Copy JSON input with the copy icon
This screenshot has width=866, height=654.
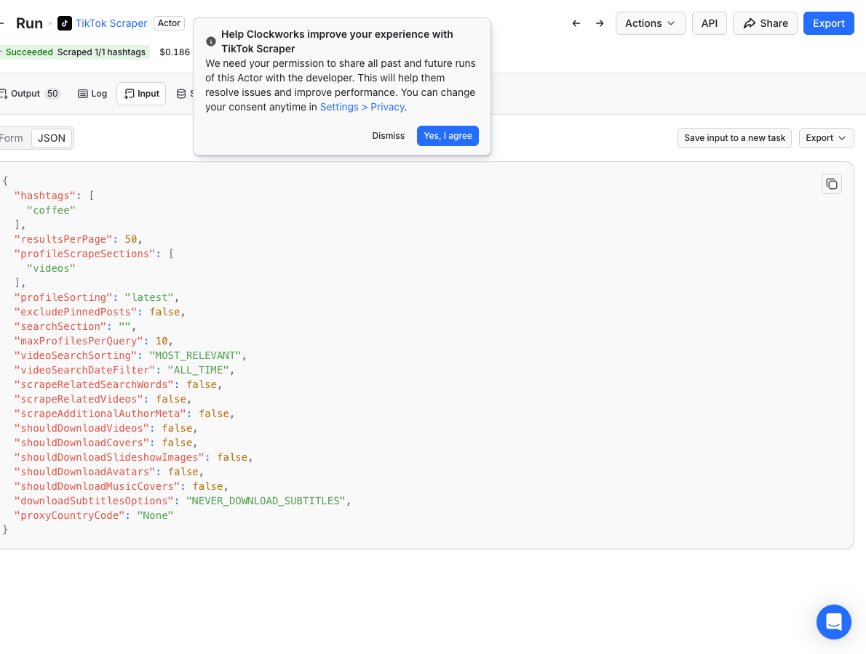tap(831, 184)
